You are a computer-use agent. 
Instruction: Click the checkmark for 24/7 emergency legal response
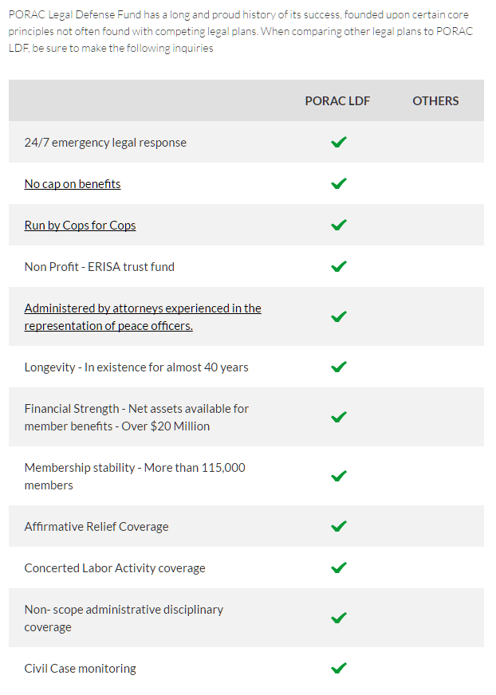pyautogui.click(x=339, y=143)
